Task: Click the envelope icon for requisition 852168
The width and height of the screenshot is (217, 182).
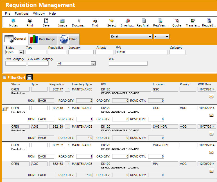Action: pyautogui.click(x=211, y=171)
